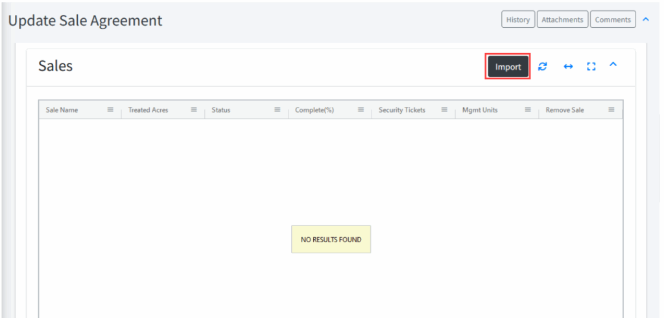Open the History view
The image size is (664, 318).
coord(517,19)
